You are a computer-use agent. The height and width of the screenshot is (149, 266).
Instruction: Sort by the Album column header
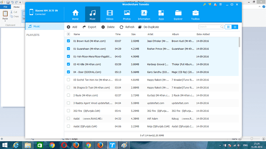click(x=176, y=34)
